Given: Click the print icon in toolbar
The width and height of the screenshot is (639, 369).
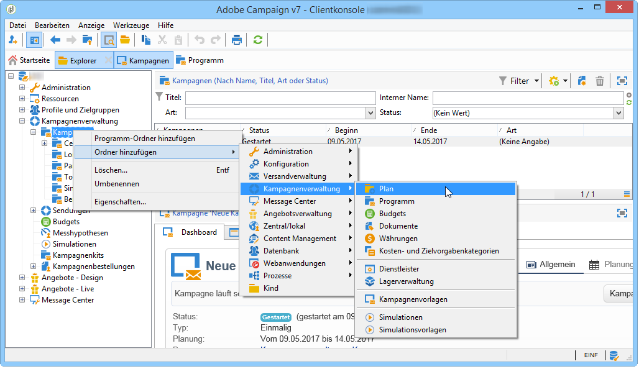Looking at the screenshot, I should click(237, 40).
